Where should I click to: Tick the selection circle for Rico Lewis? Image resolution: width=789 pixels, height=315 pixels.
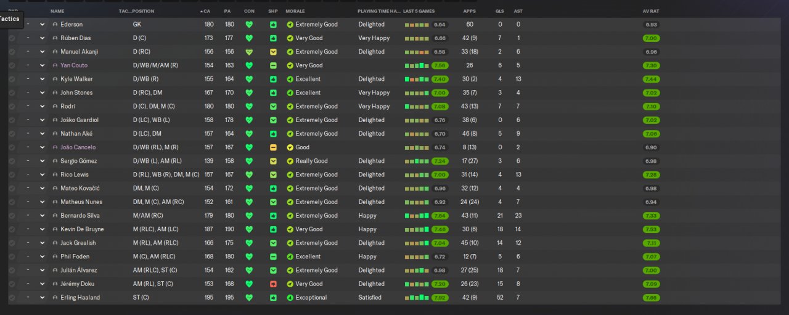(12, 174)
